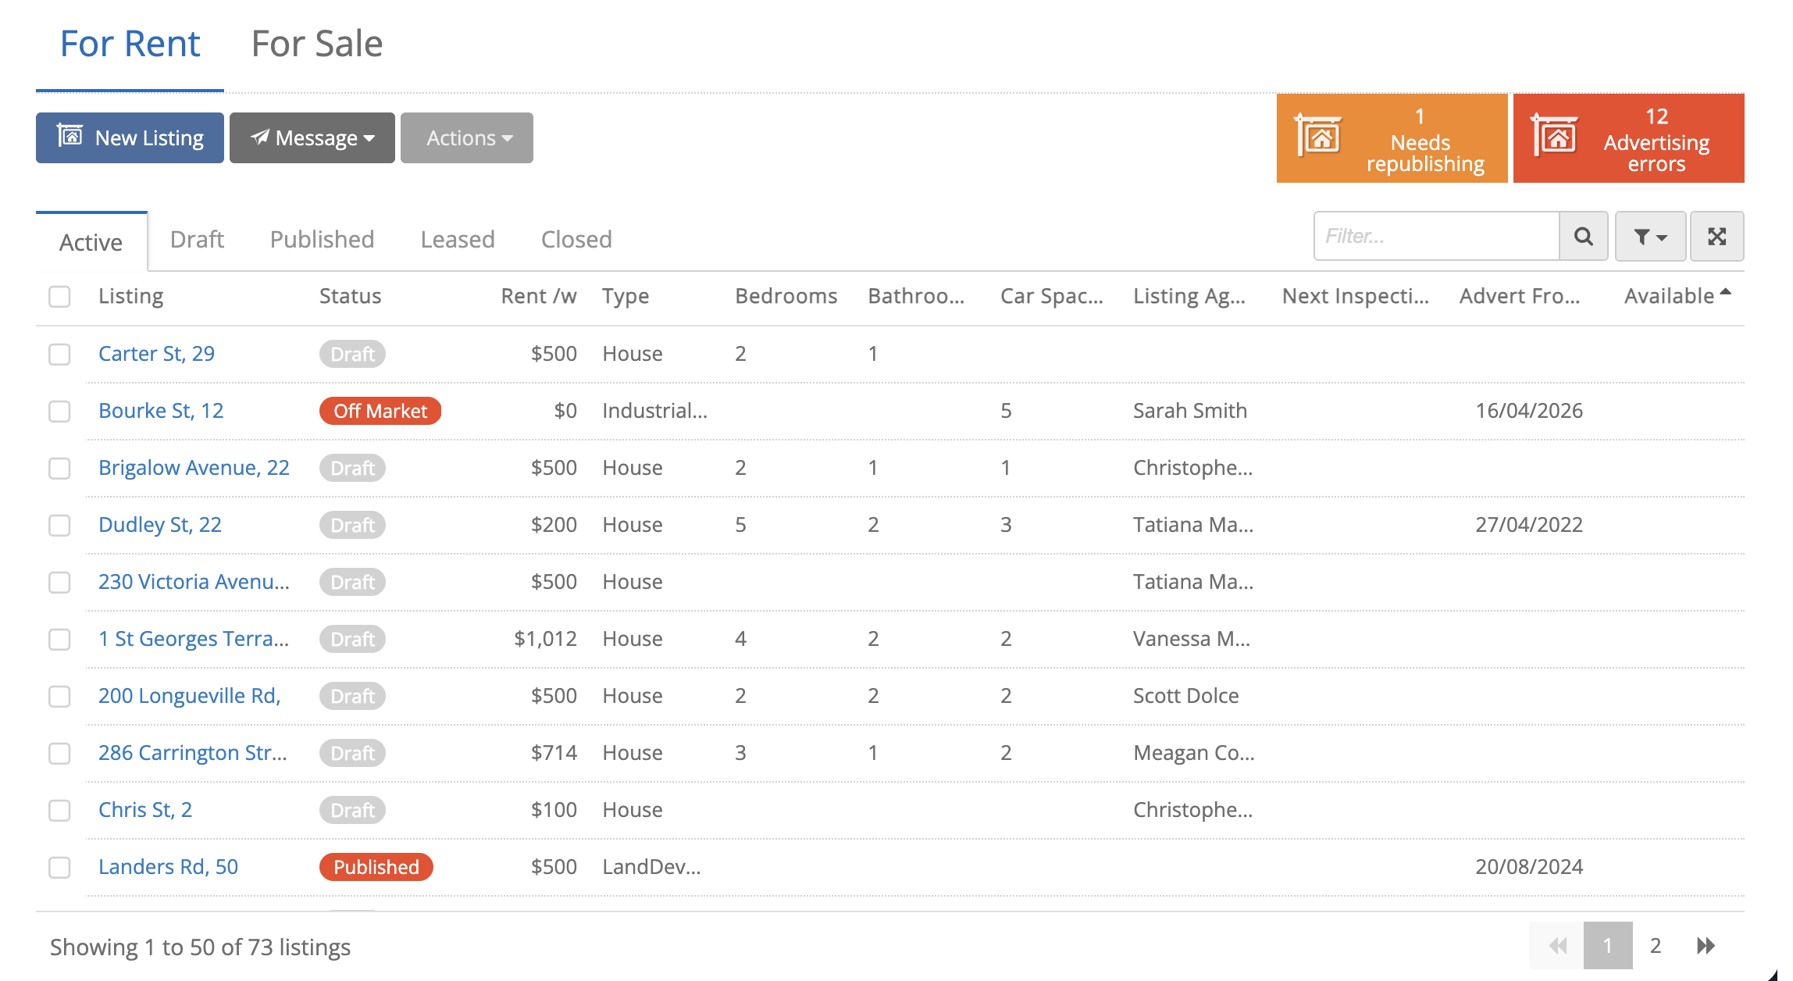This screenshot has width=1793, height=981.
Task: Open the Message dropdown menu
Action: coord(312,137)
